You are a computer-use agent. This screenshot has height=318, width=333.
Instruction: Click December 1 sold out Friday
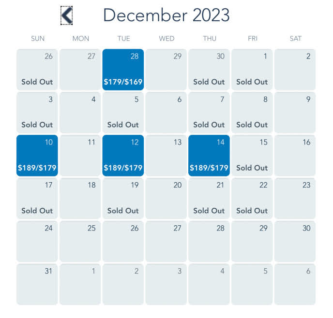252,70
